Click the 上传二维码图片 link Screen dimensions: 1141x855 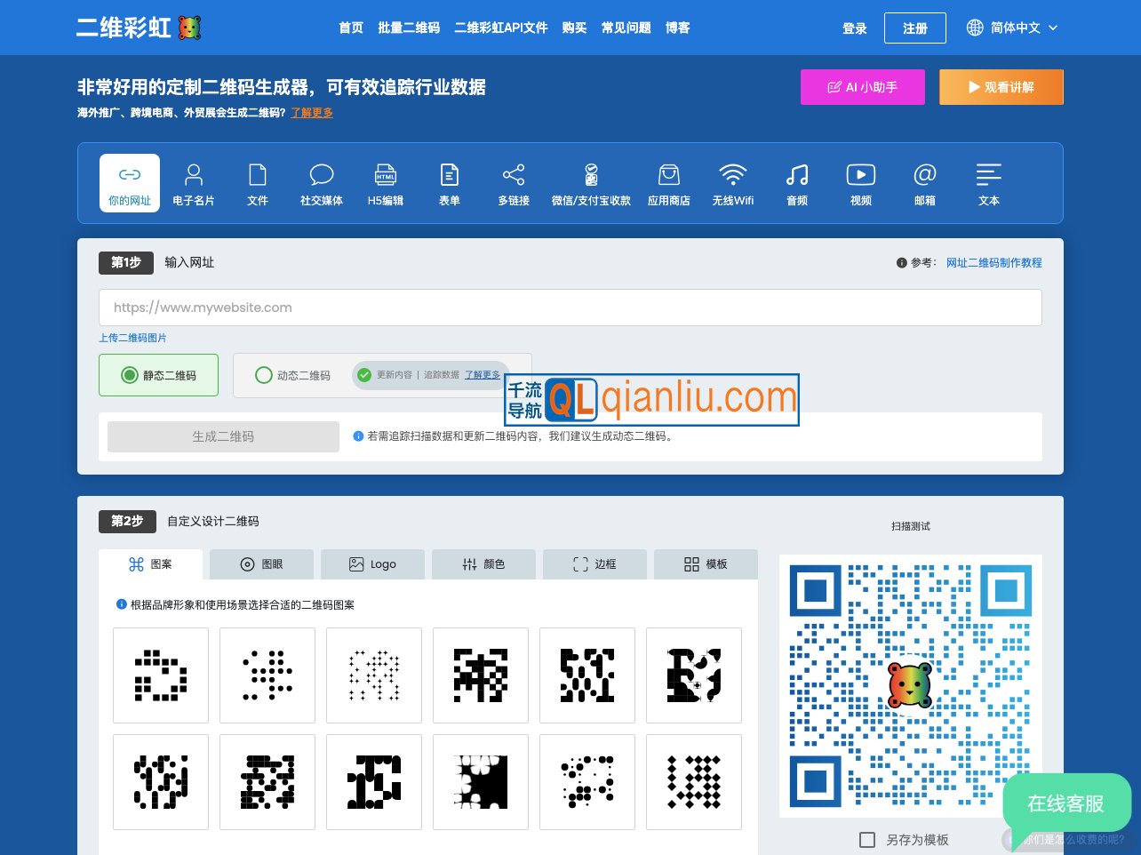pyautogui.click(x=132, y=338)
